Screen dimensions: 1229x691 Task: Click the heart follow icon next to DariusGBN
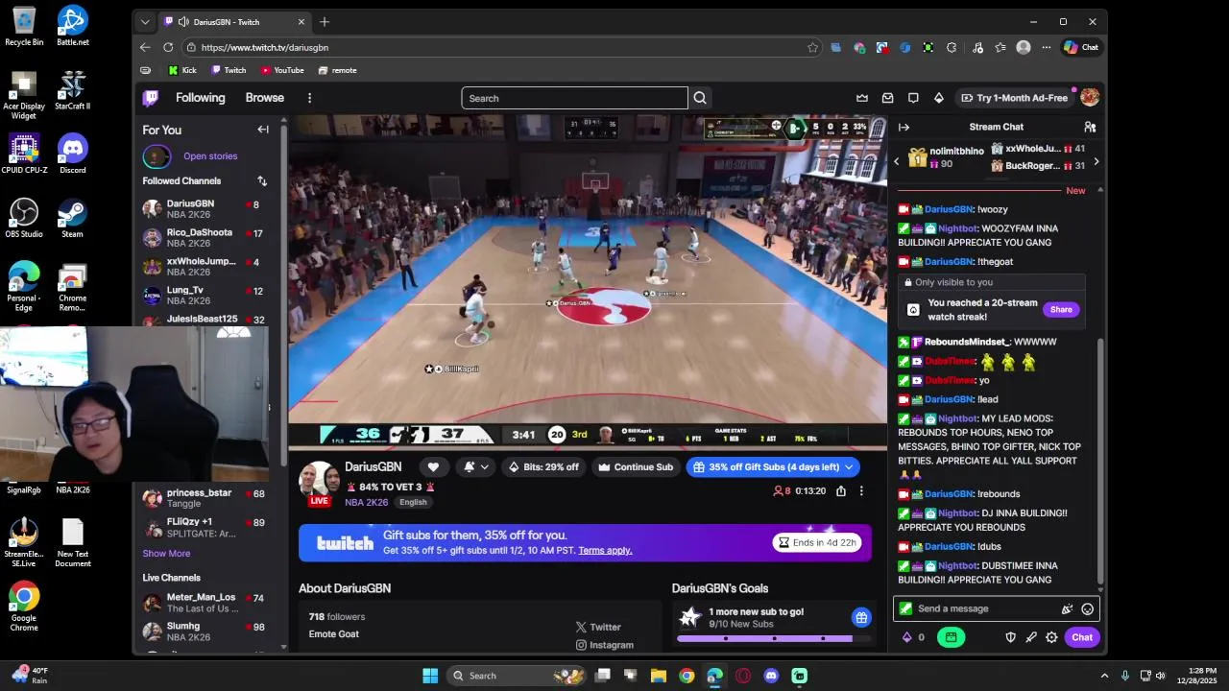433,467
